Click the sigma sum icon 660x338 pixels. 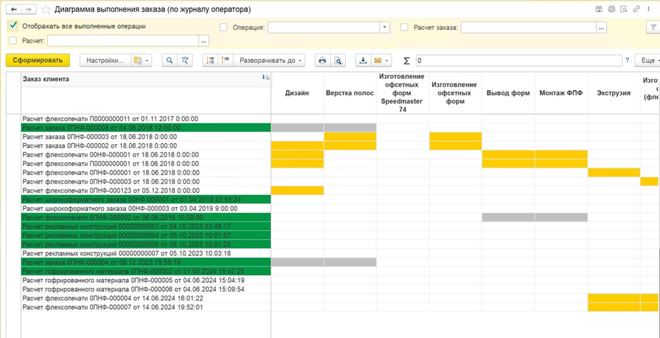[406, 60]
